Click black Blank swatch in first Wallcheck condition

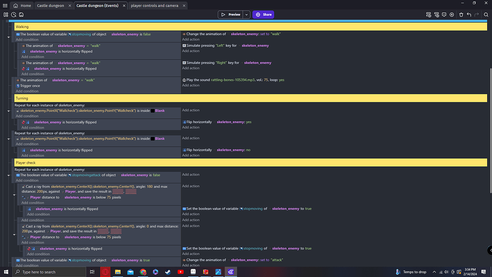point(152,111)
